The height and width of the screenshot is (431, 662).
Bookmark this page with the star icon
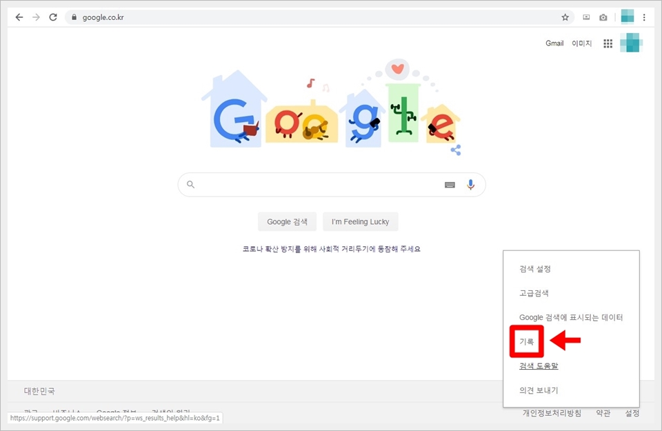pos(565,17)
